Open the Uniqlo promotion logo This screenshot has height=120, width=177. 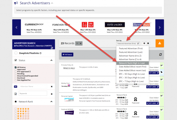tap(88, 25)
